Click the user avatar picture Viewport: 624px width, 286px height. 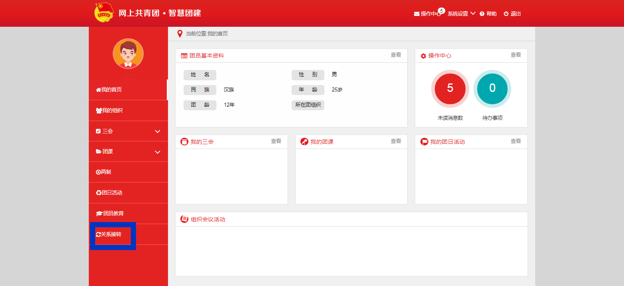pyautogui.click(x=128, y=54)
